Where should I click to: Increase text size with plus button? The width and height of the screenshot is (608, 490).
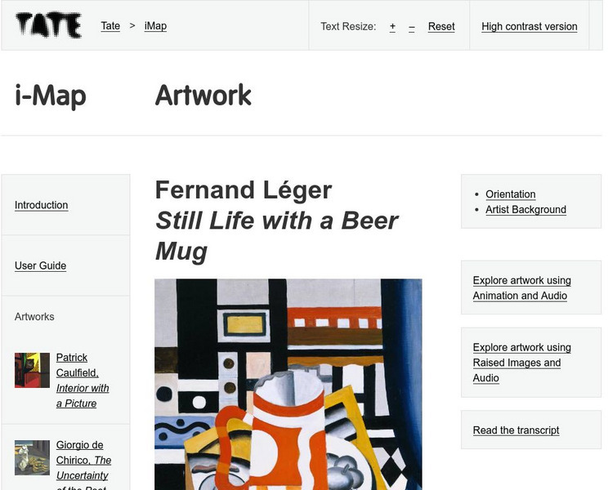[392, 27]
